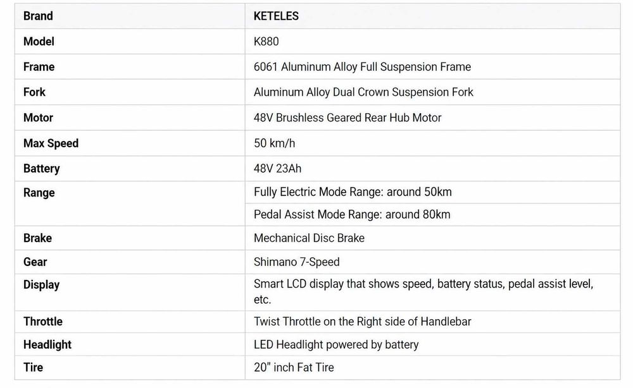The width and height of the screenshot is (633, 388).
Task: Click the Frame row label
Action: tap(39, 67)
